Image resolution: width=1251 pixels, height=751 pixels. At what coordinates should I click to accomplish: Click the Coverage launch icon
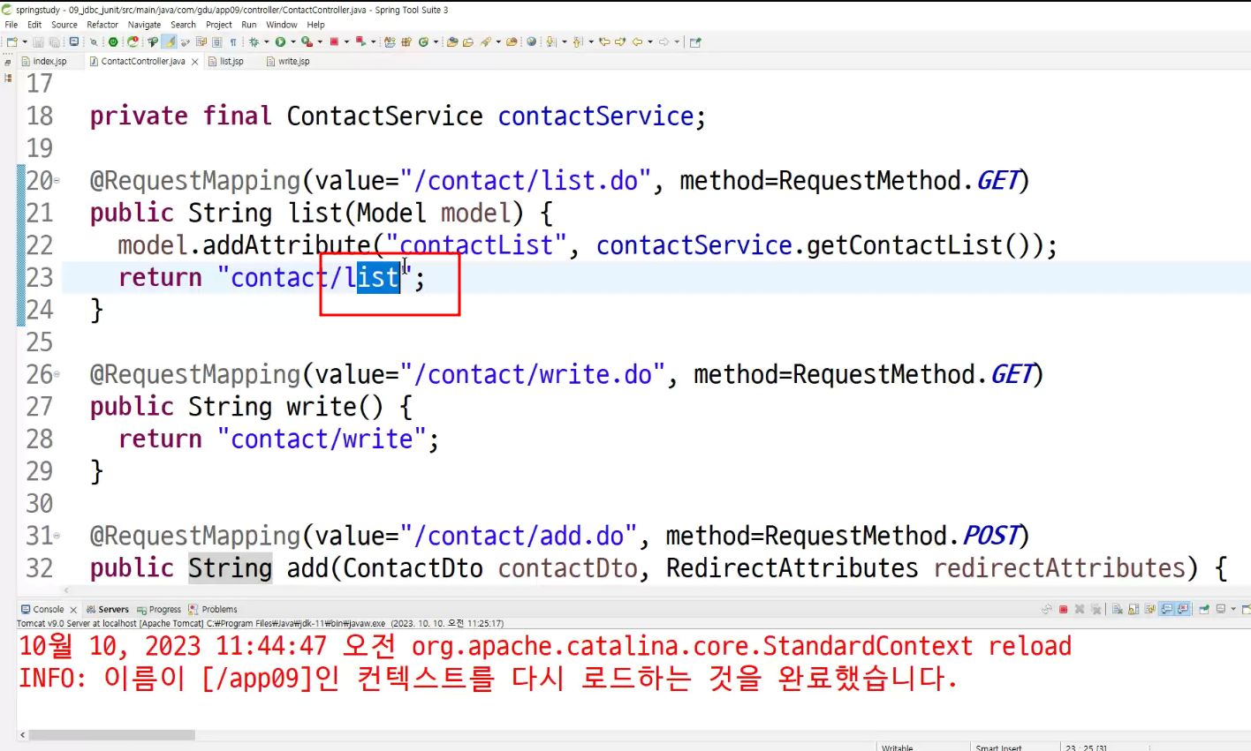point(307,41)
